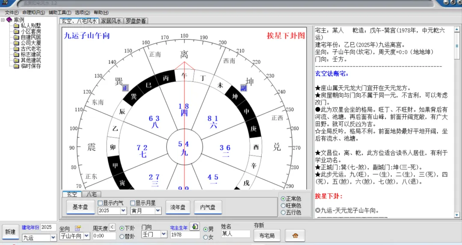Select the 替卦 radio option
The width and height of the screenshot is (462, 245).
121,236
